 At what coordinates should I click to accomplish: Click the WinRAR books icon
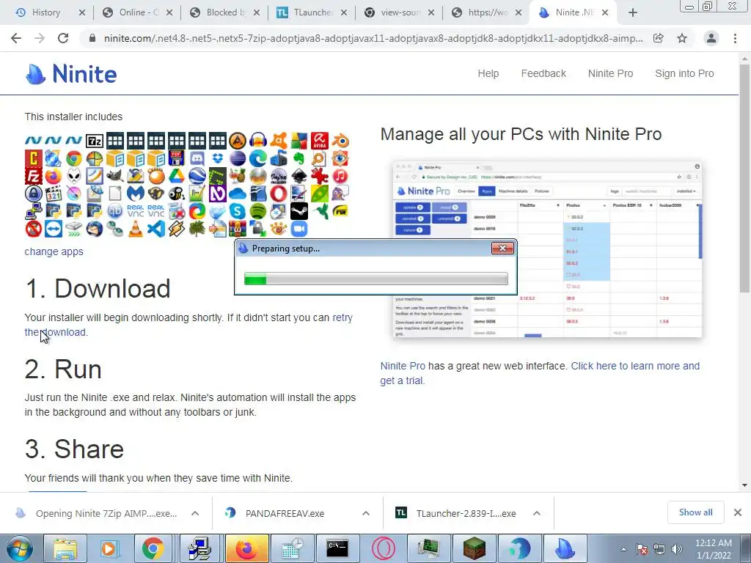tap(238, 229)
